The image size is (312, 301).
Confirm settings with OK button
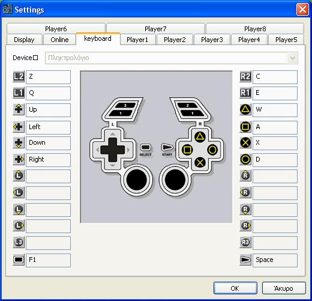[235, 288]
